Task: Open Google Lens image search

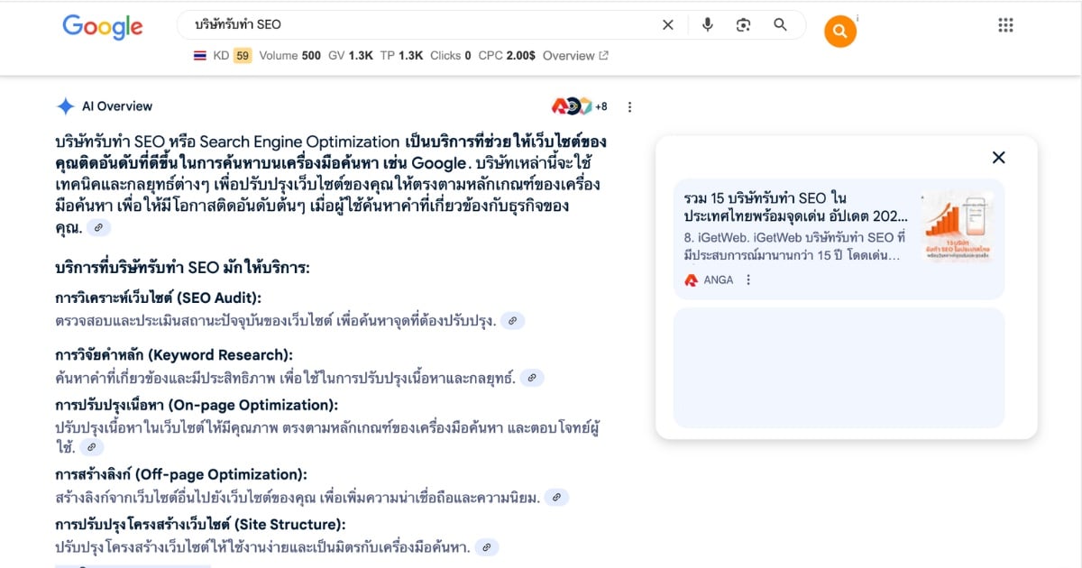Action: 743,25
